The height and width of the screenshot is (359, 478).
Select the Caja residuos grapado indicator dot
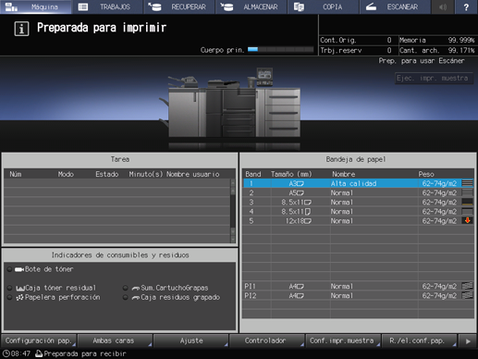coord(126,297)
